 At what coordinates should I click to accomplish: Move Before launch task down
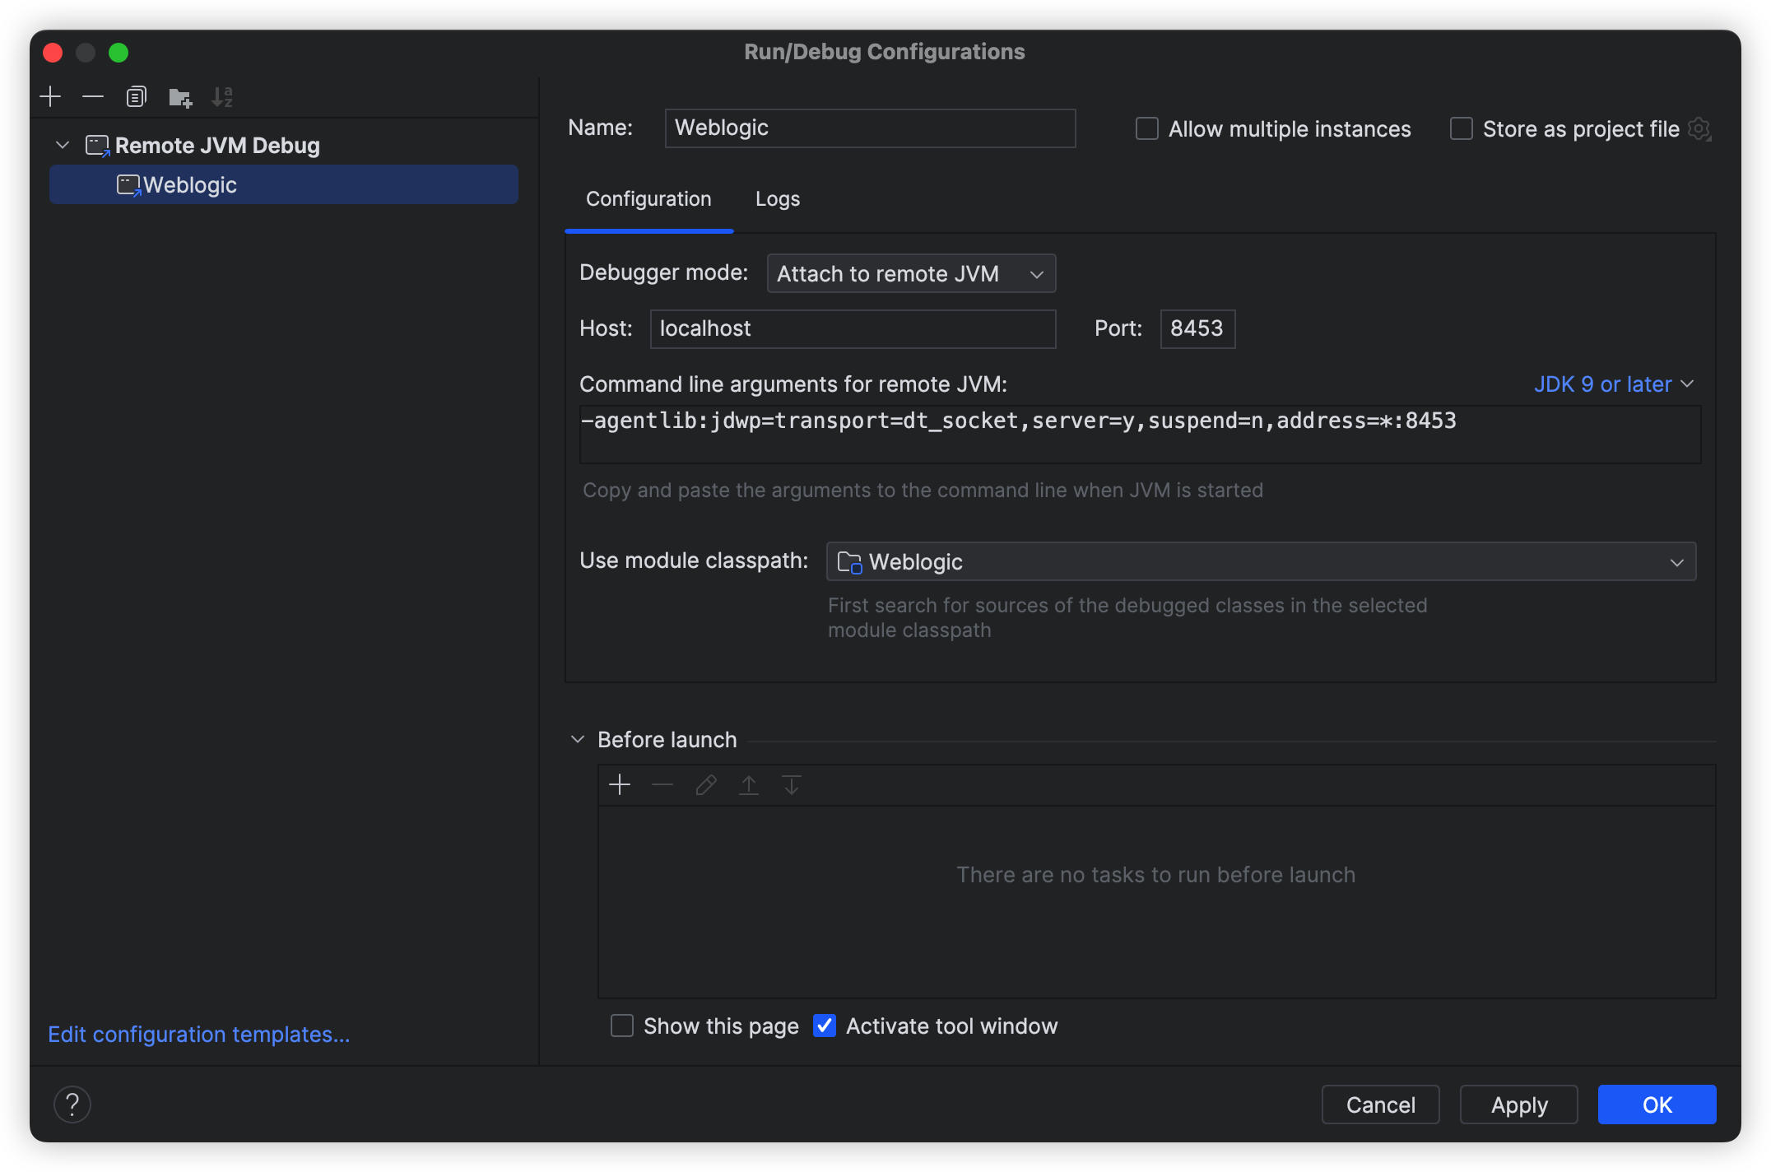792,785
